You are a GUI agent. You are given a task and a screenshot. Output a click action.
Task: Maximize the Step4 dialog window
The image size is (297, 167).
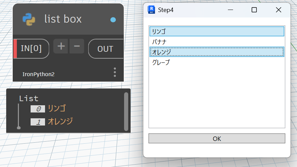(254, 10)
